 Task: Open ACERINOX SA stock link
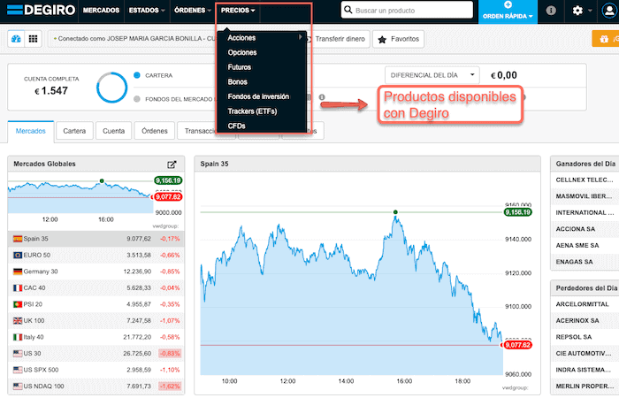point(577,320)
